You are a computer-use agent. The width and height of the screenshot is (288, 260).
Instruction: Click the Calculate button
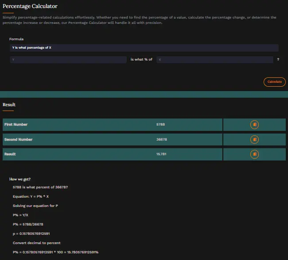(x=275, y=82)
